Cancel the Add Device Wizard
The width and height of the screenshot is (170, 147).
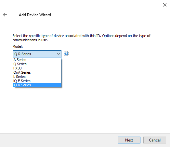[x=155, y=140]
